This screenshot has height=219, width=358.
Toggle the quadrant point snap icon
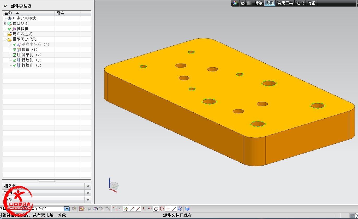[162, 209]
